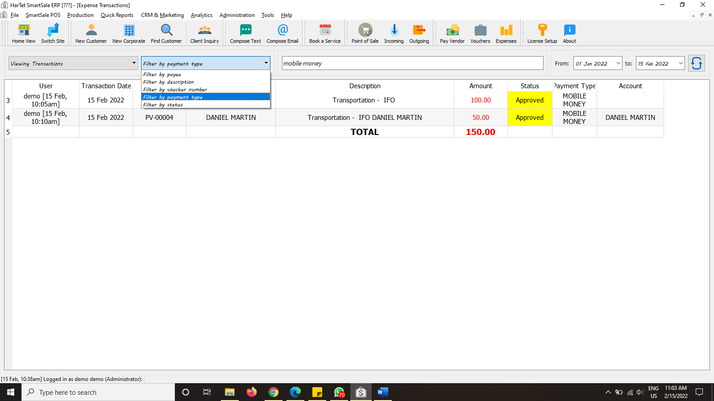Viewport: 714px width, 401px height.
Task: Open Point of Sale
Action: point(365,33)
